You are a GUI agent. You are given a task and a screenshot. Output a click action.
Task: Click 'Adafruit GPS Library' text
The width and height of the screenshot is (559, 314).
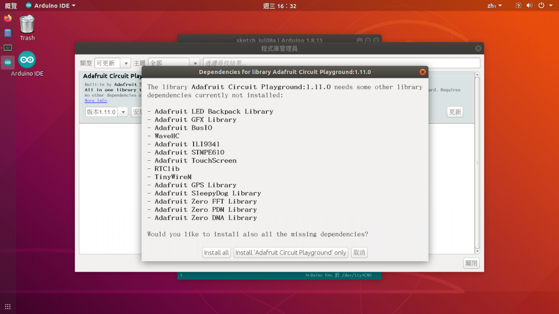pyautogui.click(x=195, y=185)
